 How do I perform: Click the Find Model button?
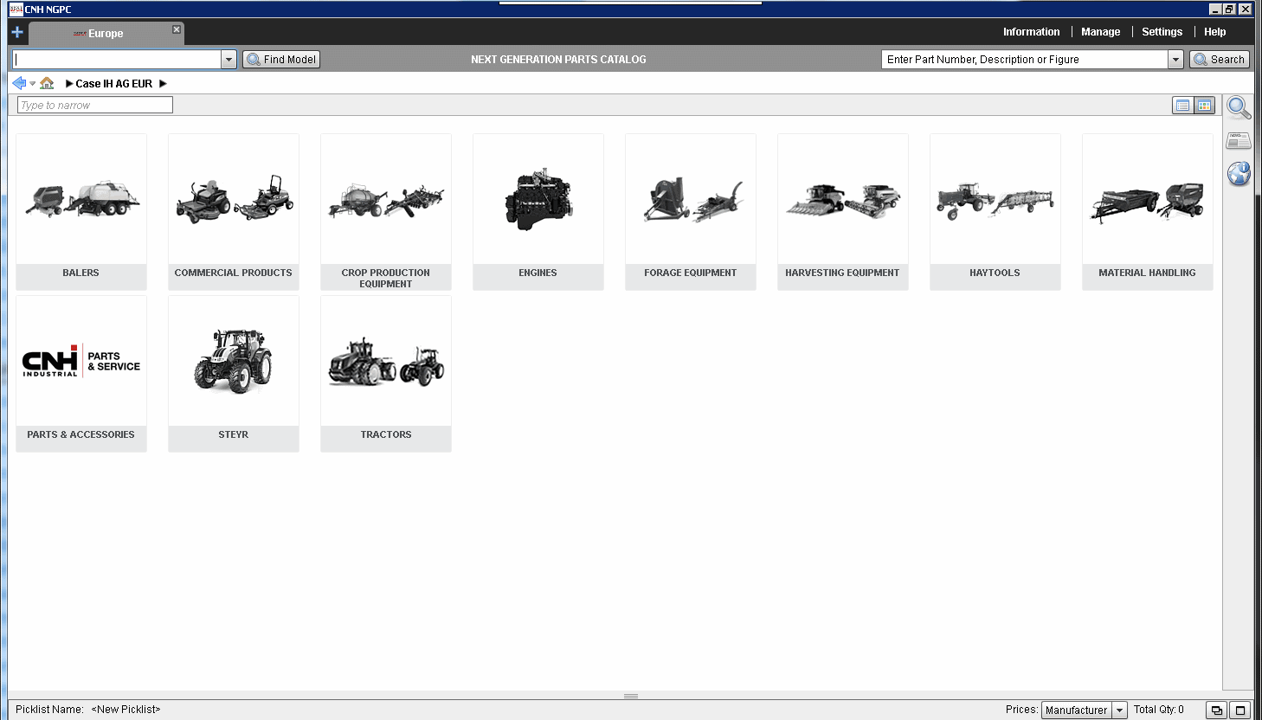click(281, 59)
